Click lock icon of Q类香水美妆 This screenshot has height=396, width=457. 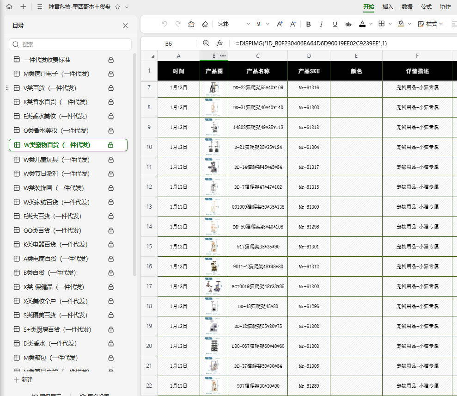click(111, 130)
